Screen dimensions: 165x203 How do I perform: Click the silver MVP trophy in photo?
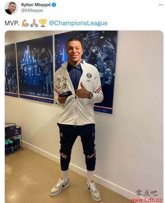(63, 86)
